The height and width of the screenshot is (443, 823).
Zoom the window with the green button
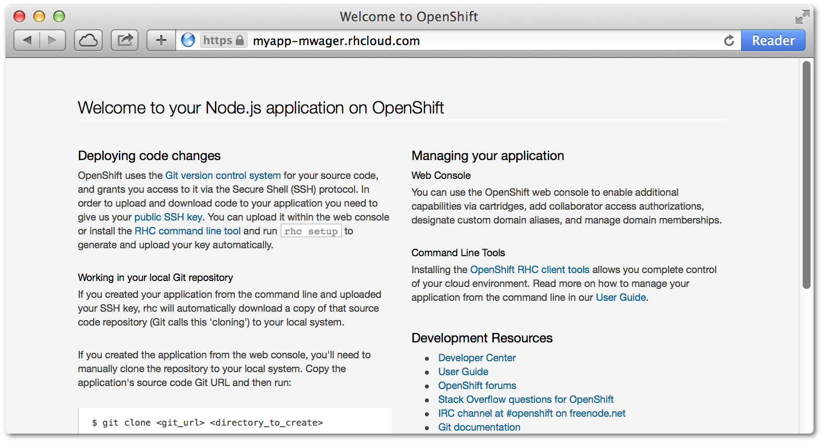(x=59, y=16)
